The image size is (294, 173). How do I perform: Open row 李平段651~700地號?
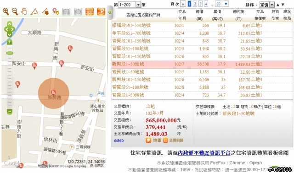(202, 33)
